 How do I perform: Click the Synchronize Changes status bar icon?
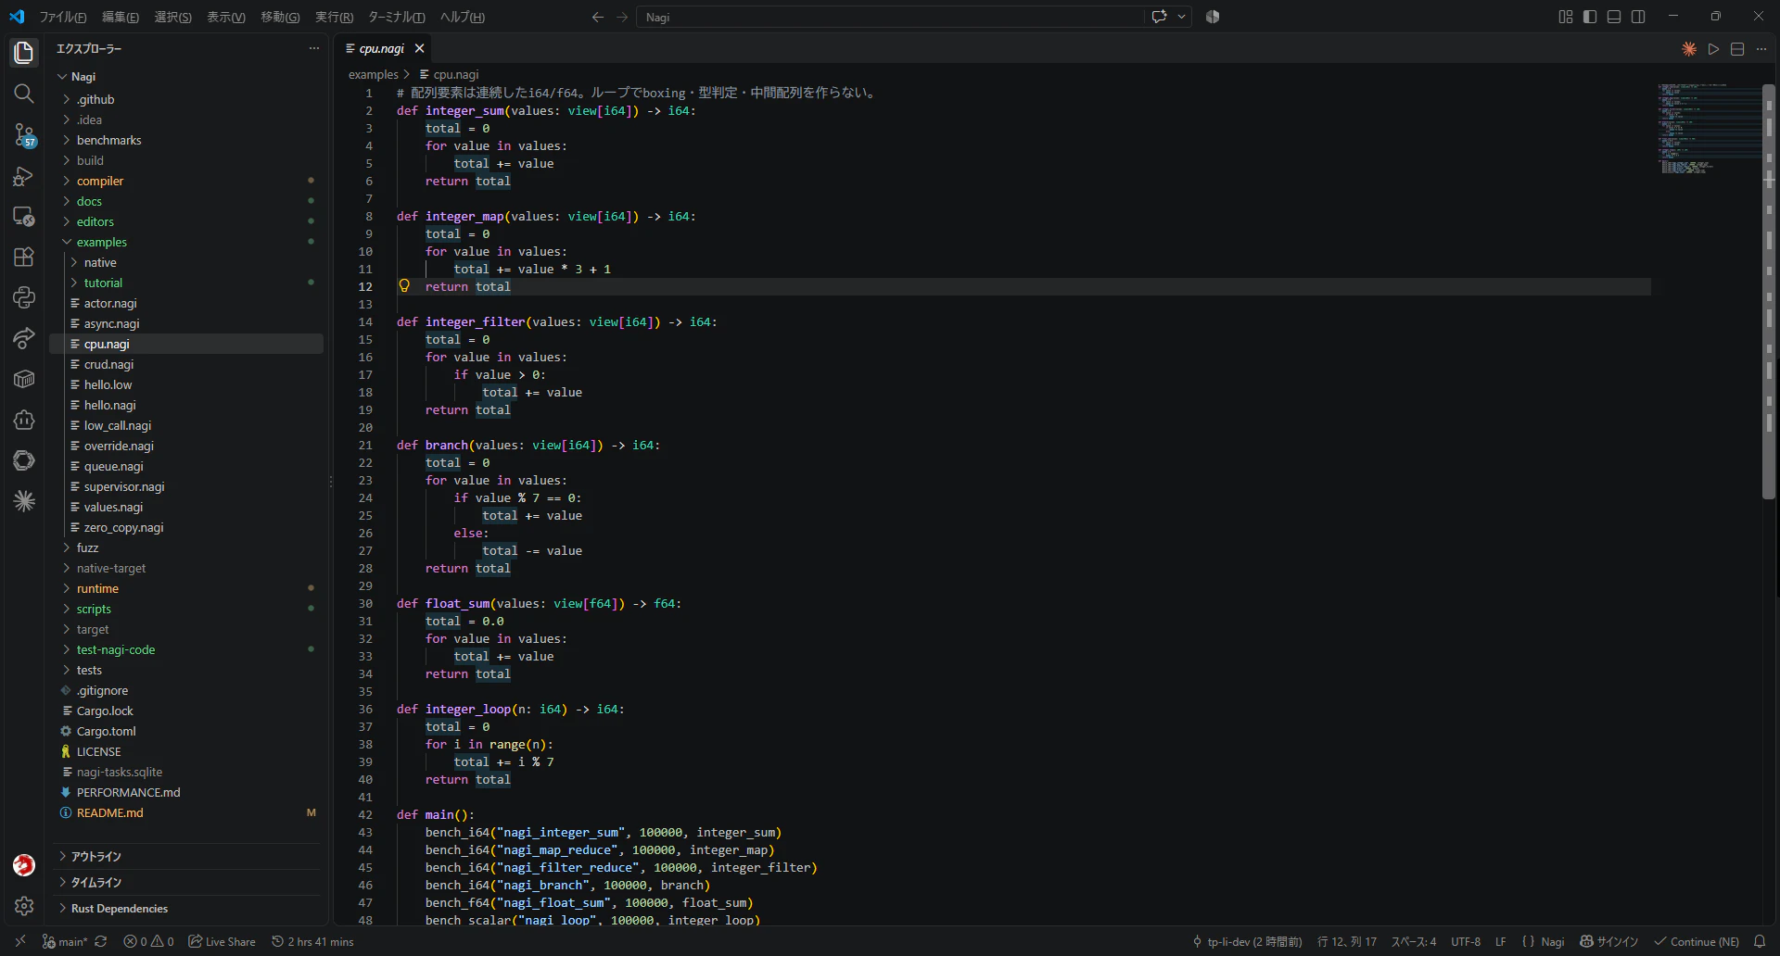101,941
